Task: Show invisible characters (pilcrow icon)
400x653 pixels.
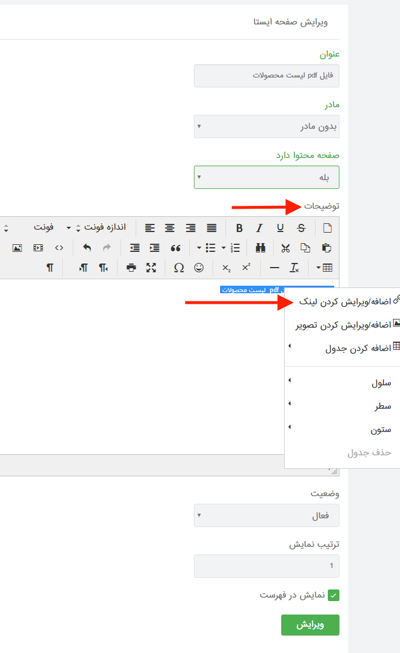Action: tap(50, 268)
